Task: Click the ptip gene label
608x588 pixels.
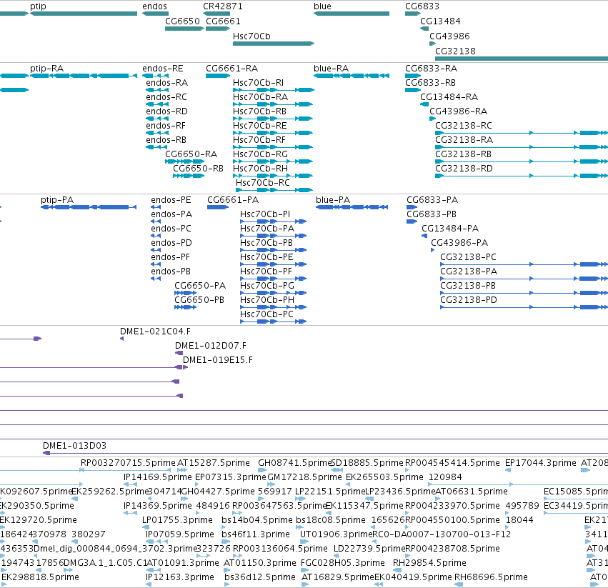Action: click(x=38, y=6)
